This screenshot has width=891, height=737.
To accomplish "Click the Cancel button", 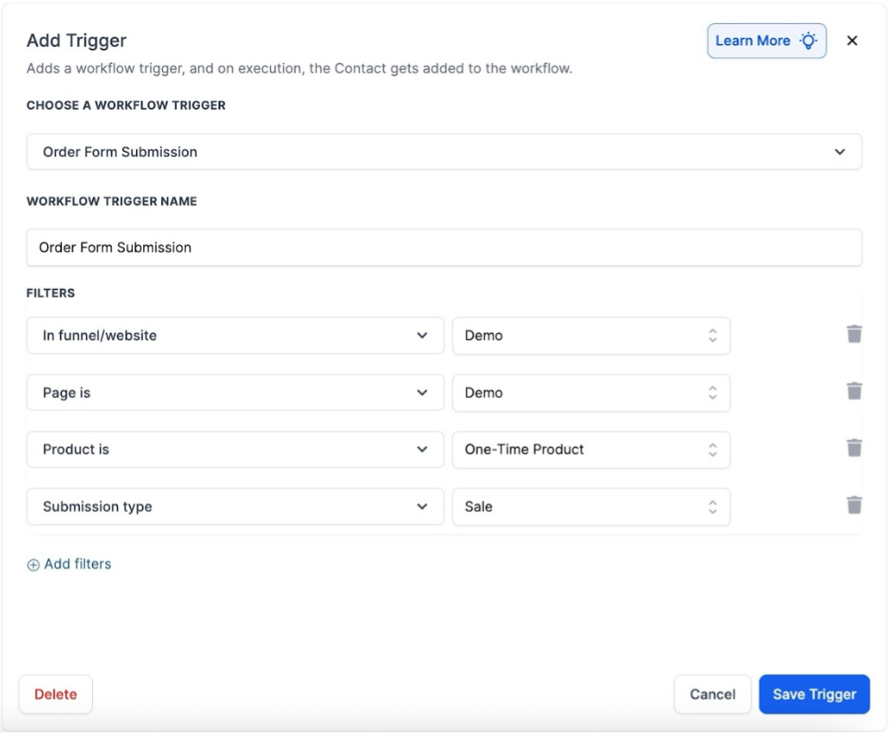I will [x=712, y=695].
